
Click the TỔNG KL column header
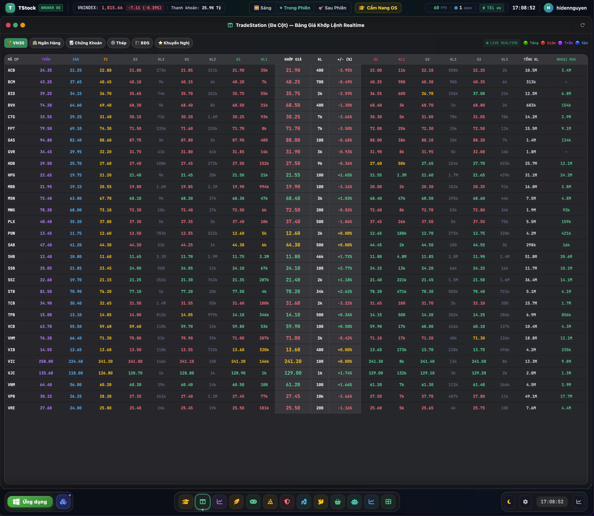[x=531, y=59]
